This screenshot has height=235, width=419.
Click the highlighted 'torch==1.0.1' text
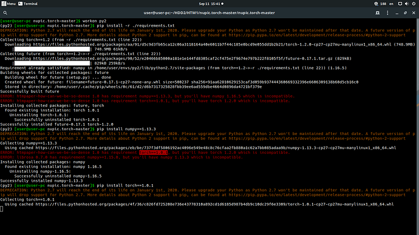154,153
